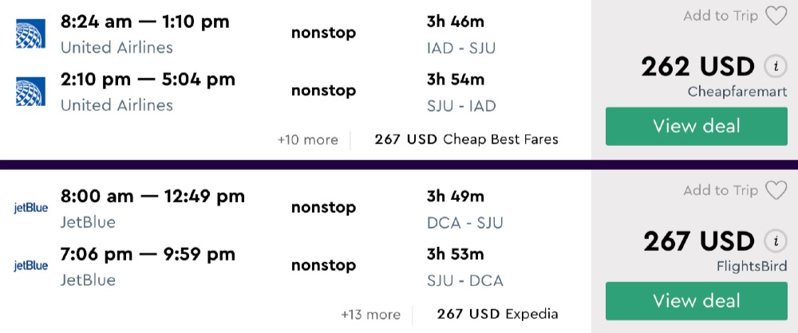Toggle heart to save United flight to trip
Image resolution: width=798 pixels, height=333 pixels.
(776, 16)
